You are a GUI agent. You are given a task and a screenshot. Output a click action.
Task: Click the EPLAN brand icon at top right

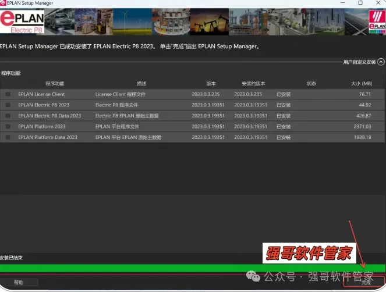click(x=377, y=22)
